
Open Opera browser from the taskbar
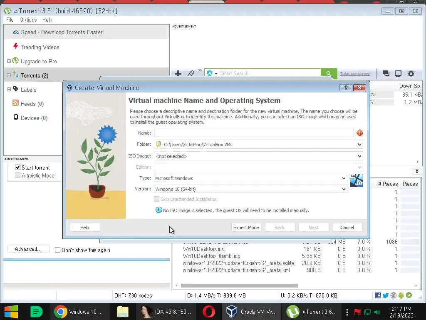[x=209, y=312]
